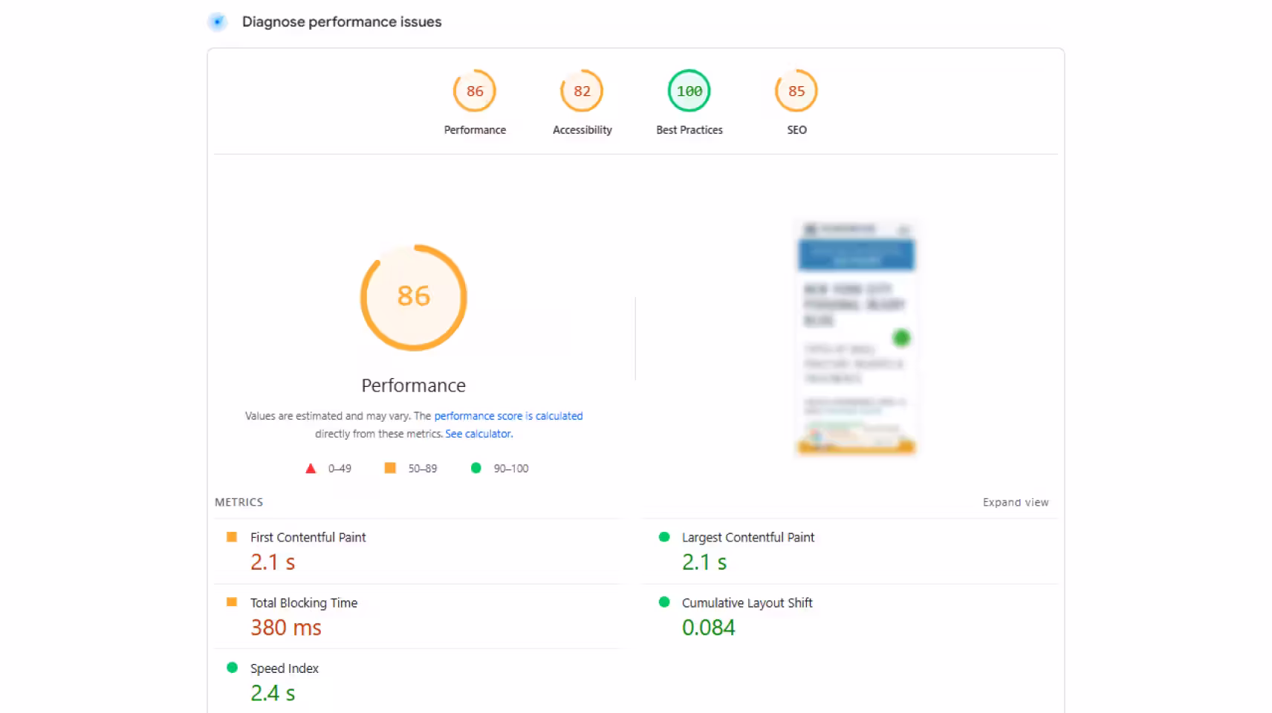Click the green dot beside Cumulative Layout Shift
This screenshot has height=713, width=1272.
664,602
